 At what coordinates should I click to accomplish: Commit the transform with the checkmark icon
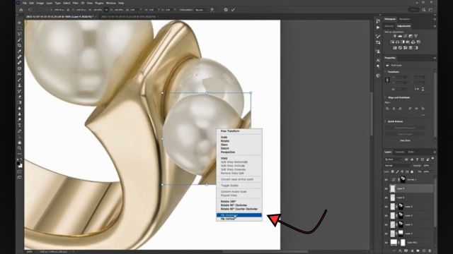click(x=233, y=10)
